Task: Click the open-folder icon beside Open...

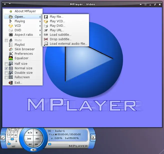Action: point(11,17)
